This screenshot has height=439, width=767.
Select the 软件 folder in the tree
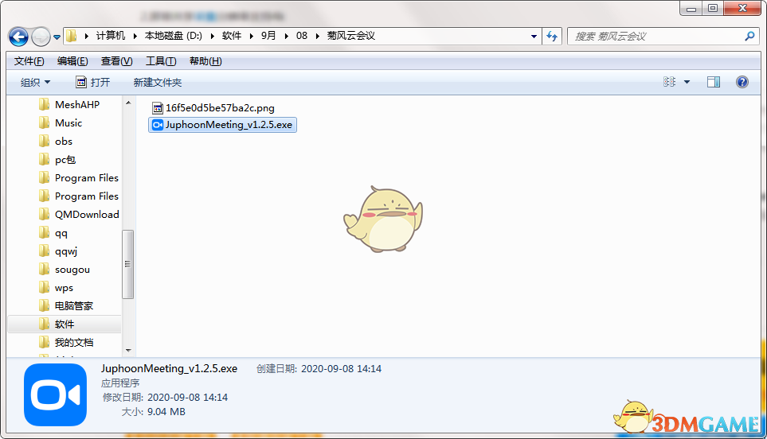pos(65,324)
